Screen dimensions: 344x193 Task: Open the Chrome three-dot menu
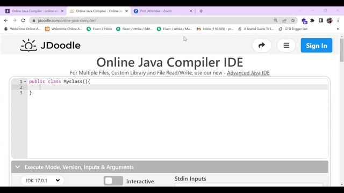(338, 20)
